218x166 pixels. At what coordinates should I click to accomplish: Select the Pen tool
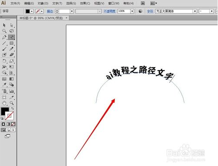(x=4, y=37)
